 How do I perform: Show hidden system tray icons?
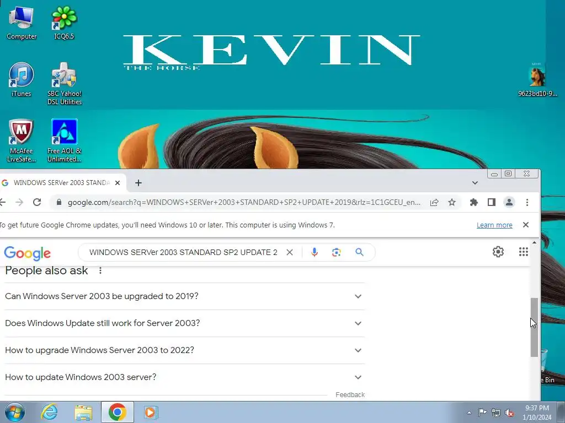tap(469, 413)
